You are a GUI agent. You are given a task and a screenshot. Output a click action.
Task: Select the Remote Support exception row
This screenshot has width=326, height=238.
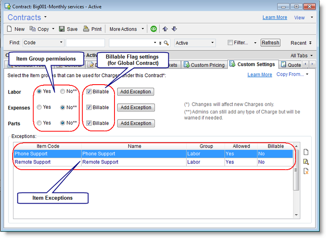[122, 162]
